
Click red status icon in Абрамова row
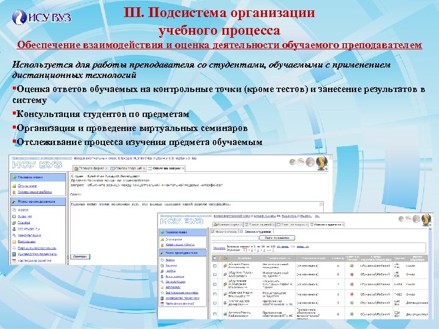pyautogui.click(x=352, y=294)
